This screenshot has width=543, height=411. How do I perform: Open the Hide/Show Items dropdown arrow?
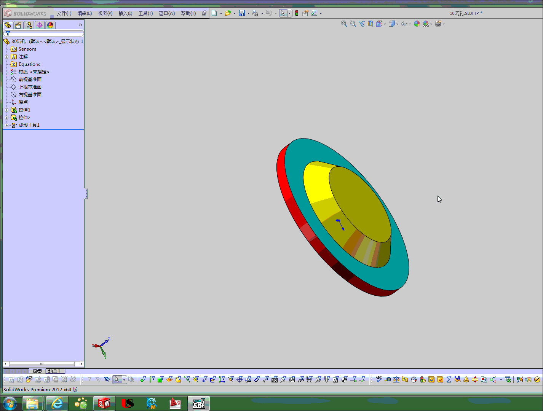tap(410, 24)
